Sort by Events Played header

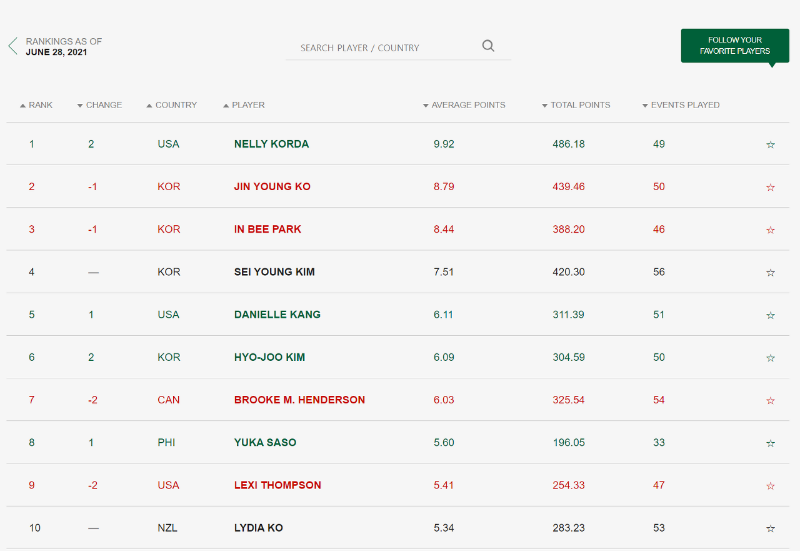[681, 105]
